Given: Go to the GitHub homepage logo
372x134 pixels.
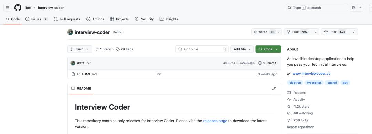Looking at the screenshot, I should [18, 8].
